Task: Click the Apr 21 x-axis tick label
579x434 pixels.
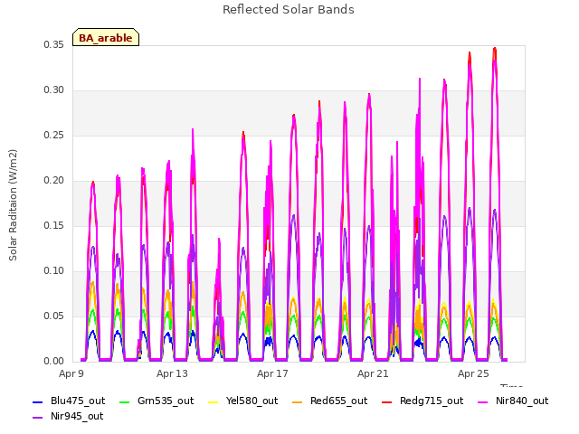Action: (x=373, y=373)
